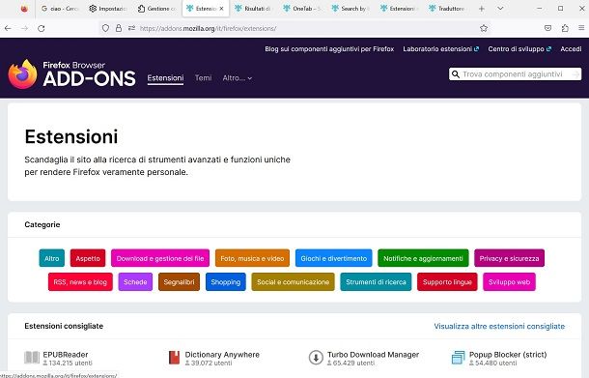Click the Firefox Add-ons logo

71,74
